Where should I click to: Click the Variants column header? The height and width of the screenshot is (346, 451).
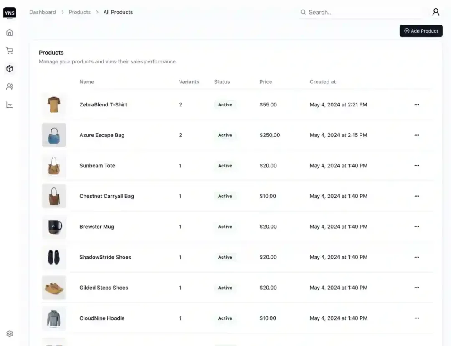pos(189,82)
